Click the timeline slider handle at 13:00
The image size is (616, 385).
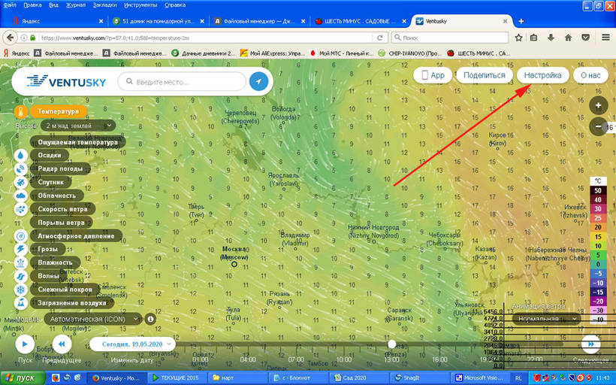click(x=391, y=344)
